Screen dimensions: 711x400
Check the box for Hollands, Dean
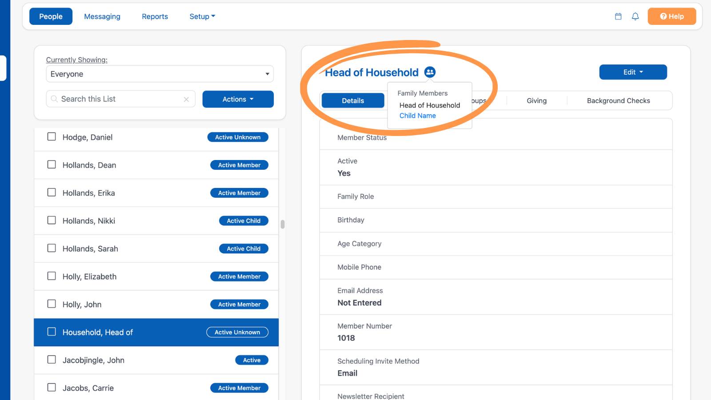(x=52, y=164)
